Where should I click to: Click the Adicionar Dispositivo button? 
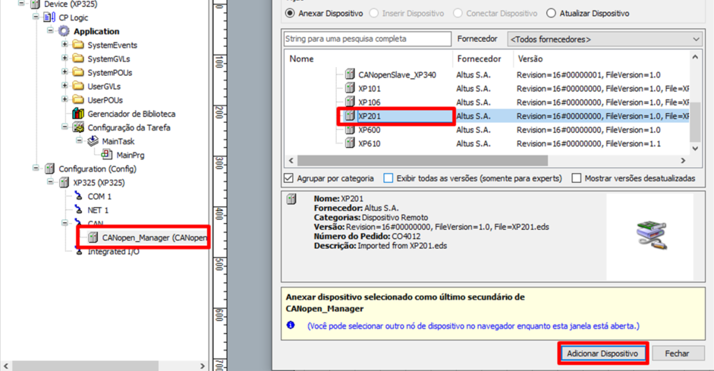(603, 354)
